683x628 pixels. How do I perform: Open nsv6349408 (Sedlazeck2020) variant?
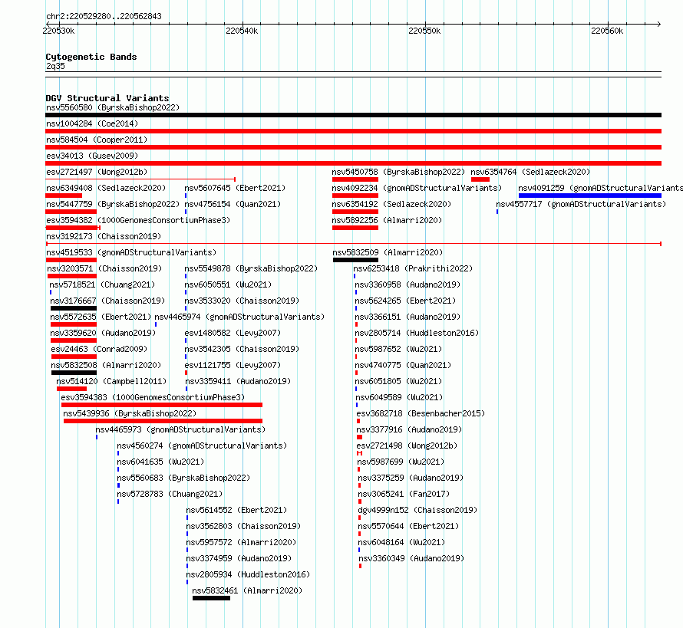pyautogui.click(x=106, y=188)
